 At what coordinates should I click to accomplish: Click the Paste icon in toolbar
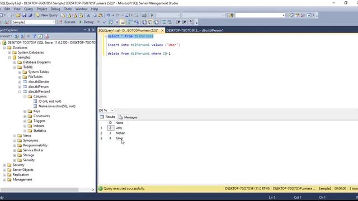click(x=100, y=15)
